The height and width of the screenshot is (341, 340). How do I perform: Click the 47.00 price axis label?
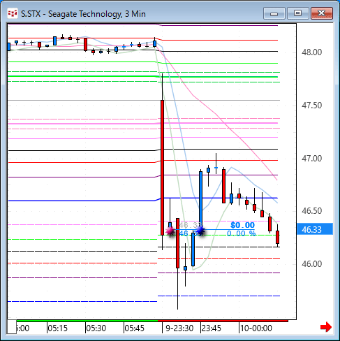coord(312,159)
